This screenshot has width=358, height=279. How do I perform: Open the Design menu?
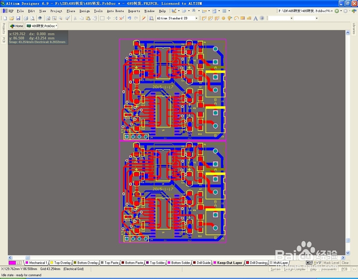(84, 11)
